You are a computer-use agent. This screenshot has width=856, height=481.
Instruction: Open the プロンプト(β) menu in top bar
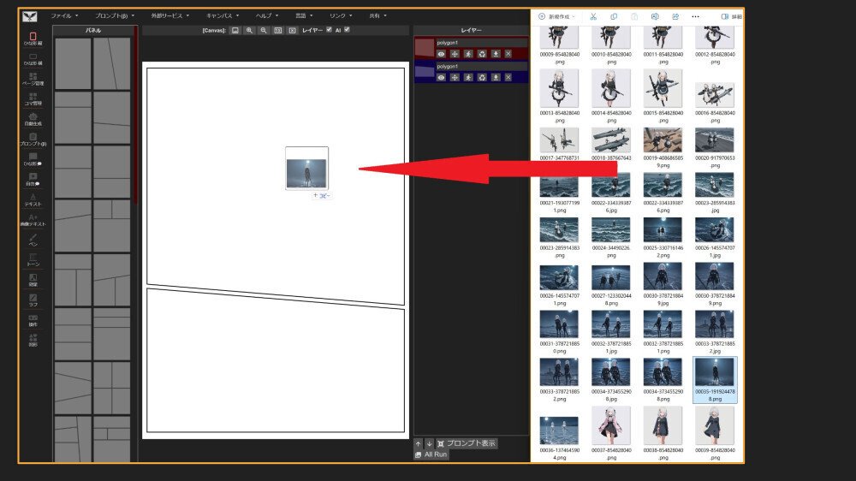tap(115, 15)
